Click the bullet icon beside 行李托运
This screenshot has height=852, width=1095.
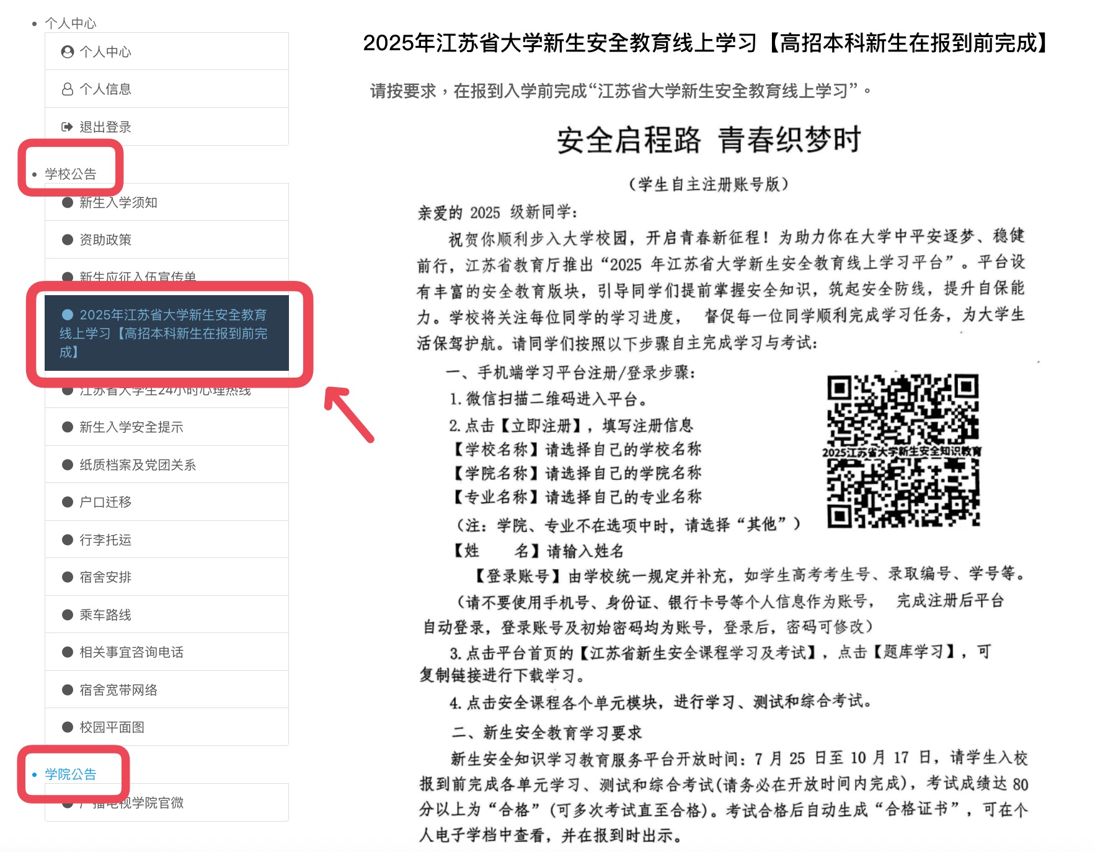[x=68, y=539]
